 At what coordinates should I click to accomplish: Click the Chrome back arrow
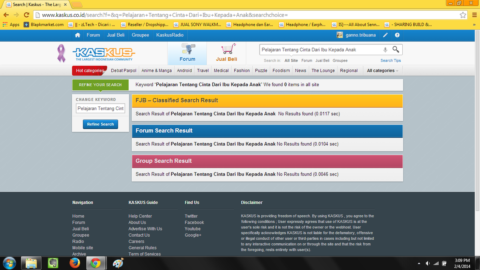coord(6,15)
